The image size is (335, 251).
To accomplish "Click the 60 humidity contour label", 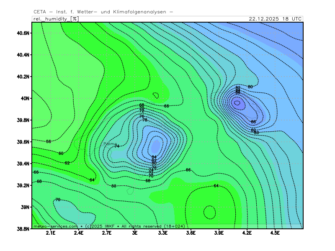I will (x=61, y=154).
